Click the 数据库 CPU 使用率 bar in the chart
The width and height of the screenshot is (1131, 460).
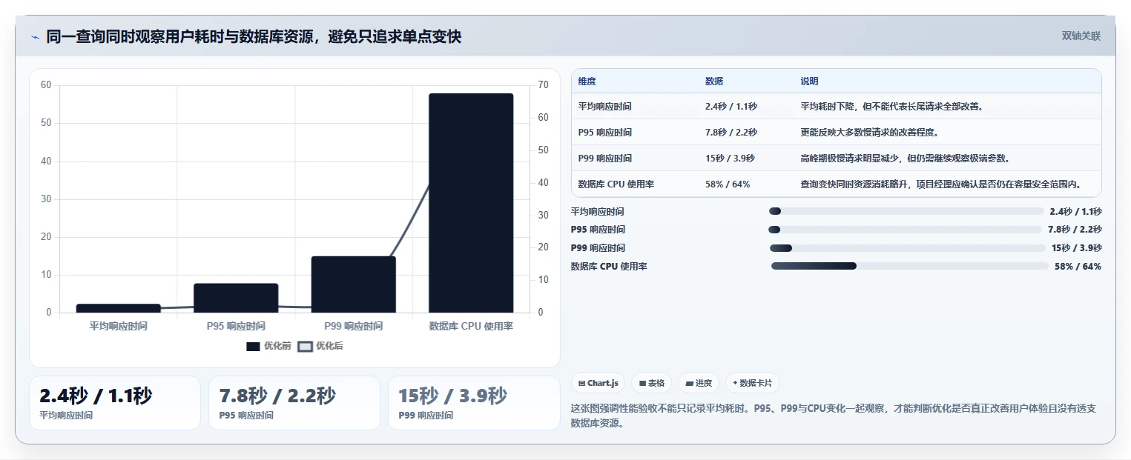(471, 203)
